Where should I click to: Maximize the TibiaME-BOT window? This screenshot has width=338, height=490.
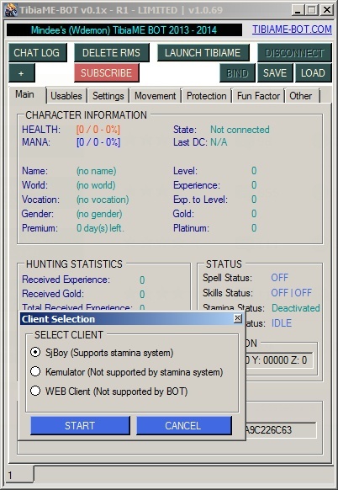click(x=312, y=10)
